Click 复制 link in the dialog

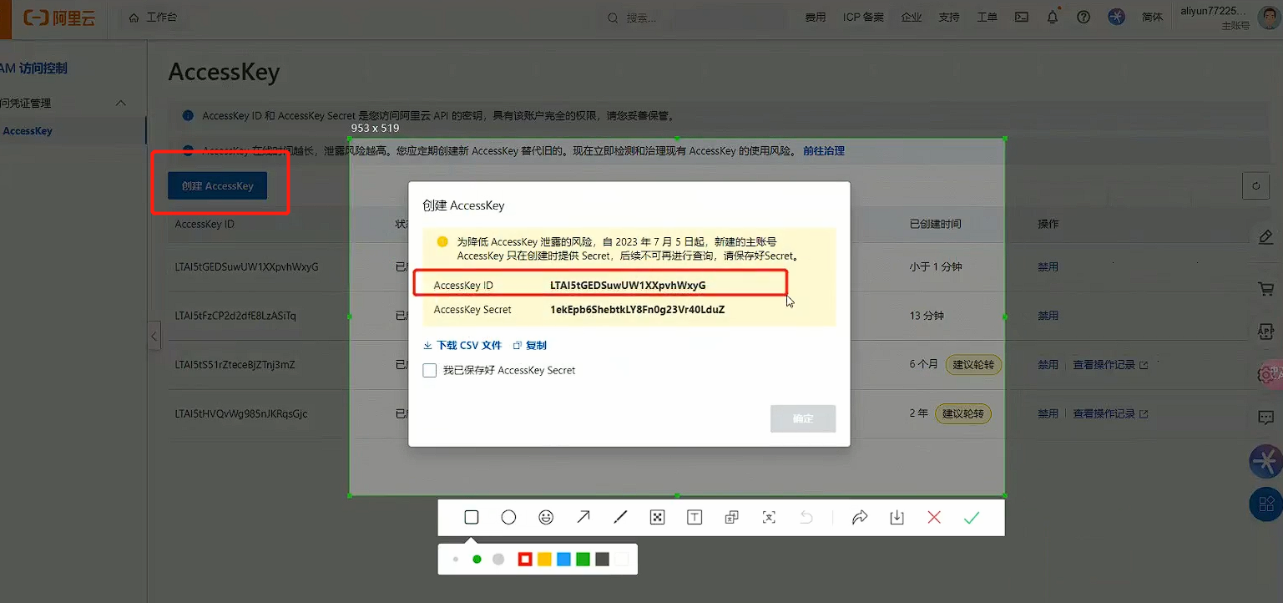(530, 345)
